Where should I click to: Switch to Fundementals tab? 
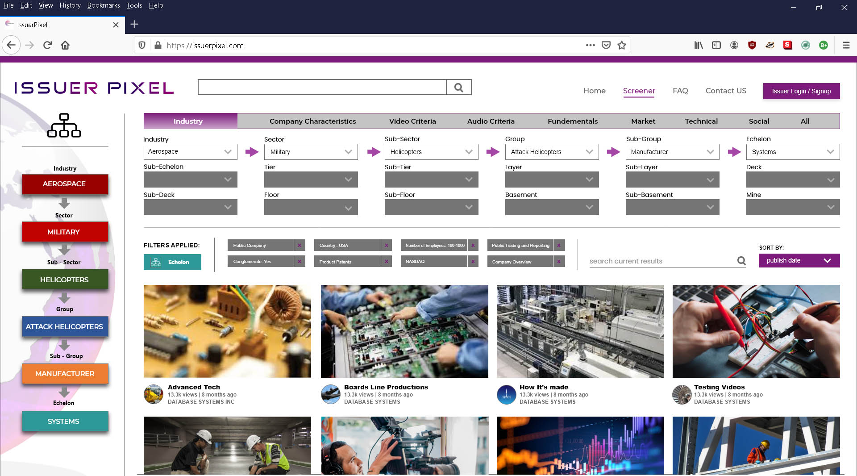pos(573,121)
